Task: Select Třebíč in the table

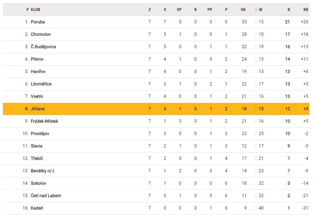Action: point(37,158)
